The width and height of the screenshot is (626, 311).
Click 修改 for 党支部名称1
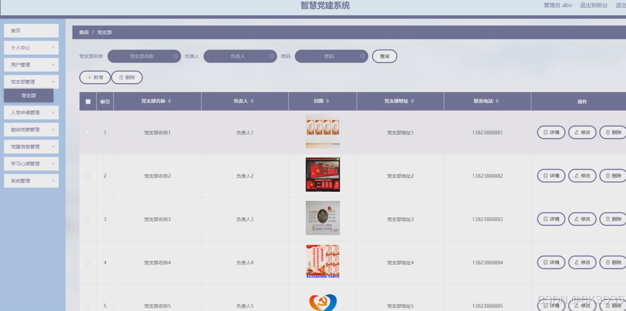click(x=582, y=133)
